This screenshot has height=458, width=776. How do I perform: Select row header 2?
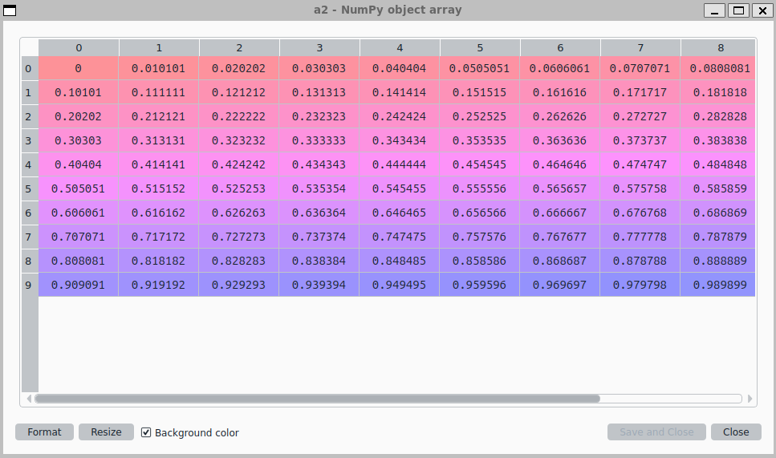[x=30, y=116]
